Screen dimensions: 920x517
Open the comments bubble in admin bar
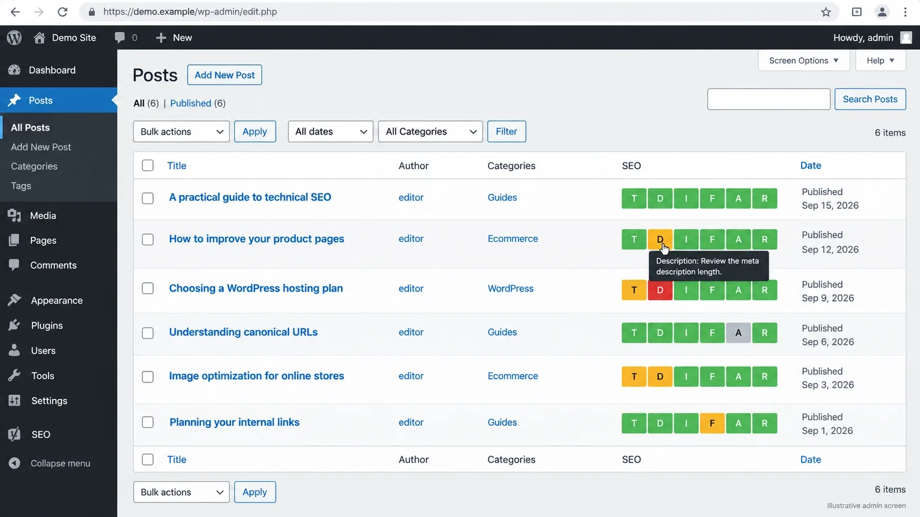click(x=119, y=37)
